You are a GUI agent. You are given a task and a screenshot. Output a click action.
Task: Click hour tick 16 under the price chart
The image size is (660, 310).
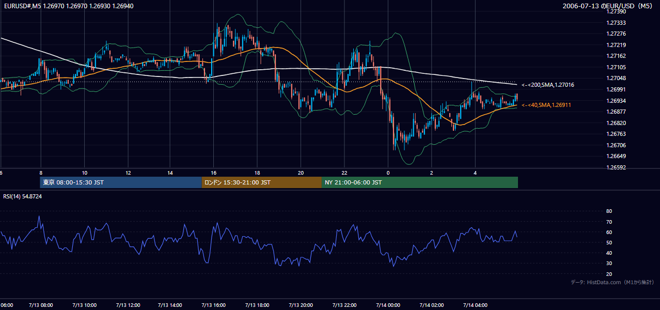(214, 173)
